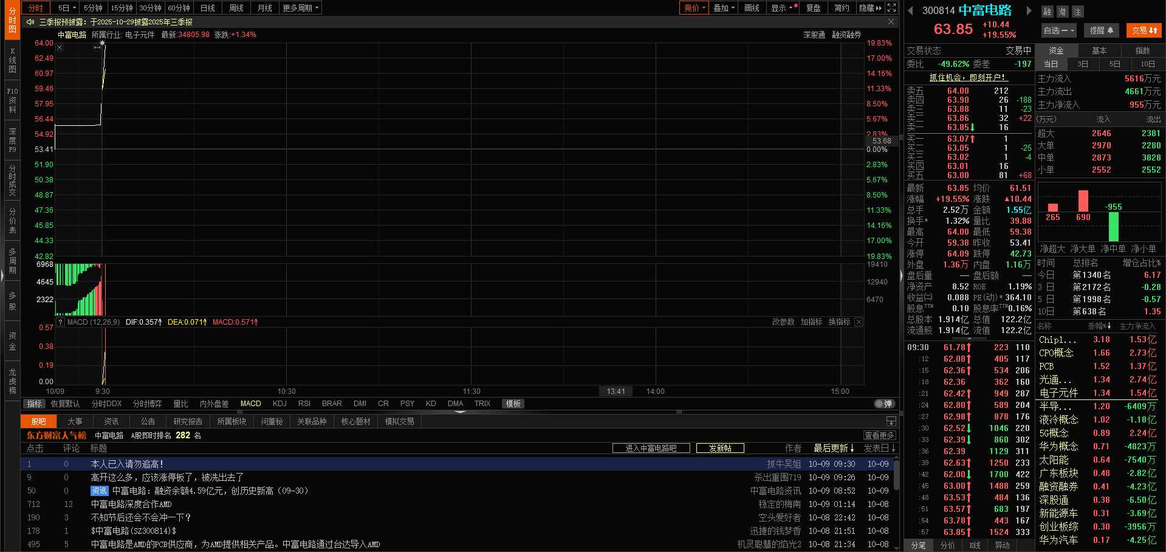
Task: Open 分时图 in left sidebar
Action: [x=12, y=20]
